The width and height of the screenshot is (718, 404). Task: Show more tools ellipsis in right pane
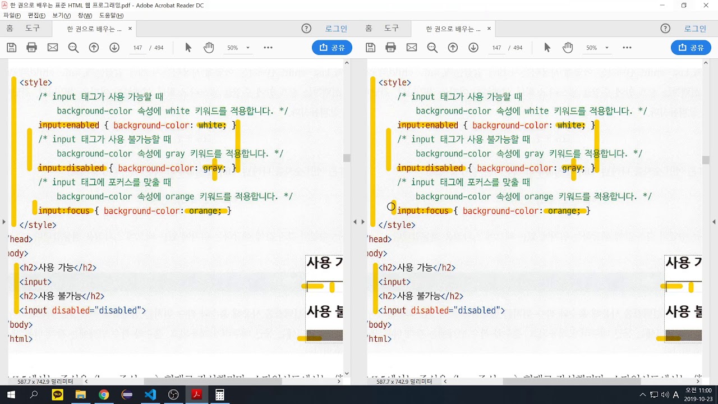(x=627, y=48)
